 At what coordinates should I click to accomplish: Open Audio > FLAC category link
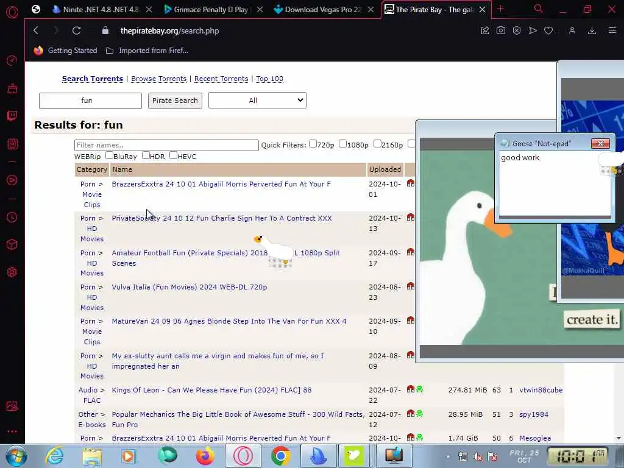click(x=92, y=395)
